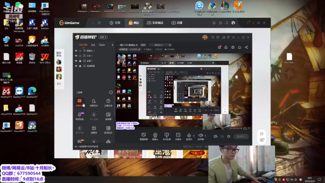
Task: Click the gift box icon with badge
Action: pyautogui.click(x=219, y=47)
